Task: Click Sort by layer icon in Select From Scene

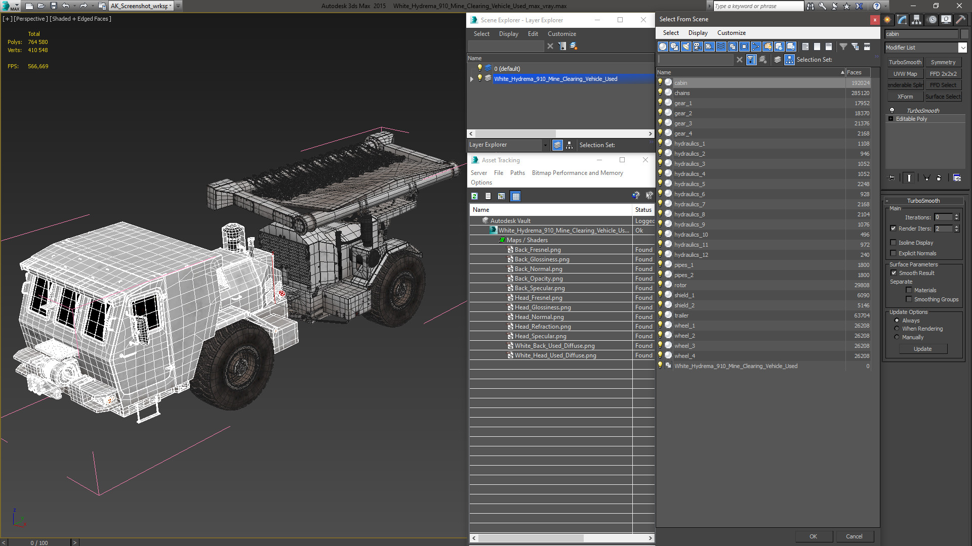Action: point(778,60)
